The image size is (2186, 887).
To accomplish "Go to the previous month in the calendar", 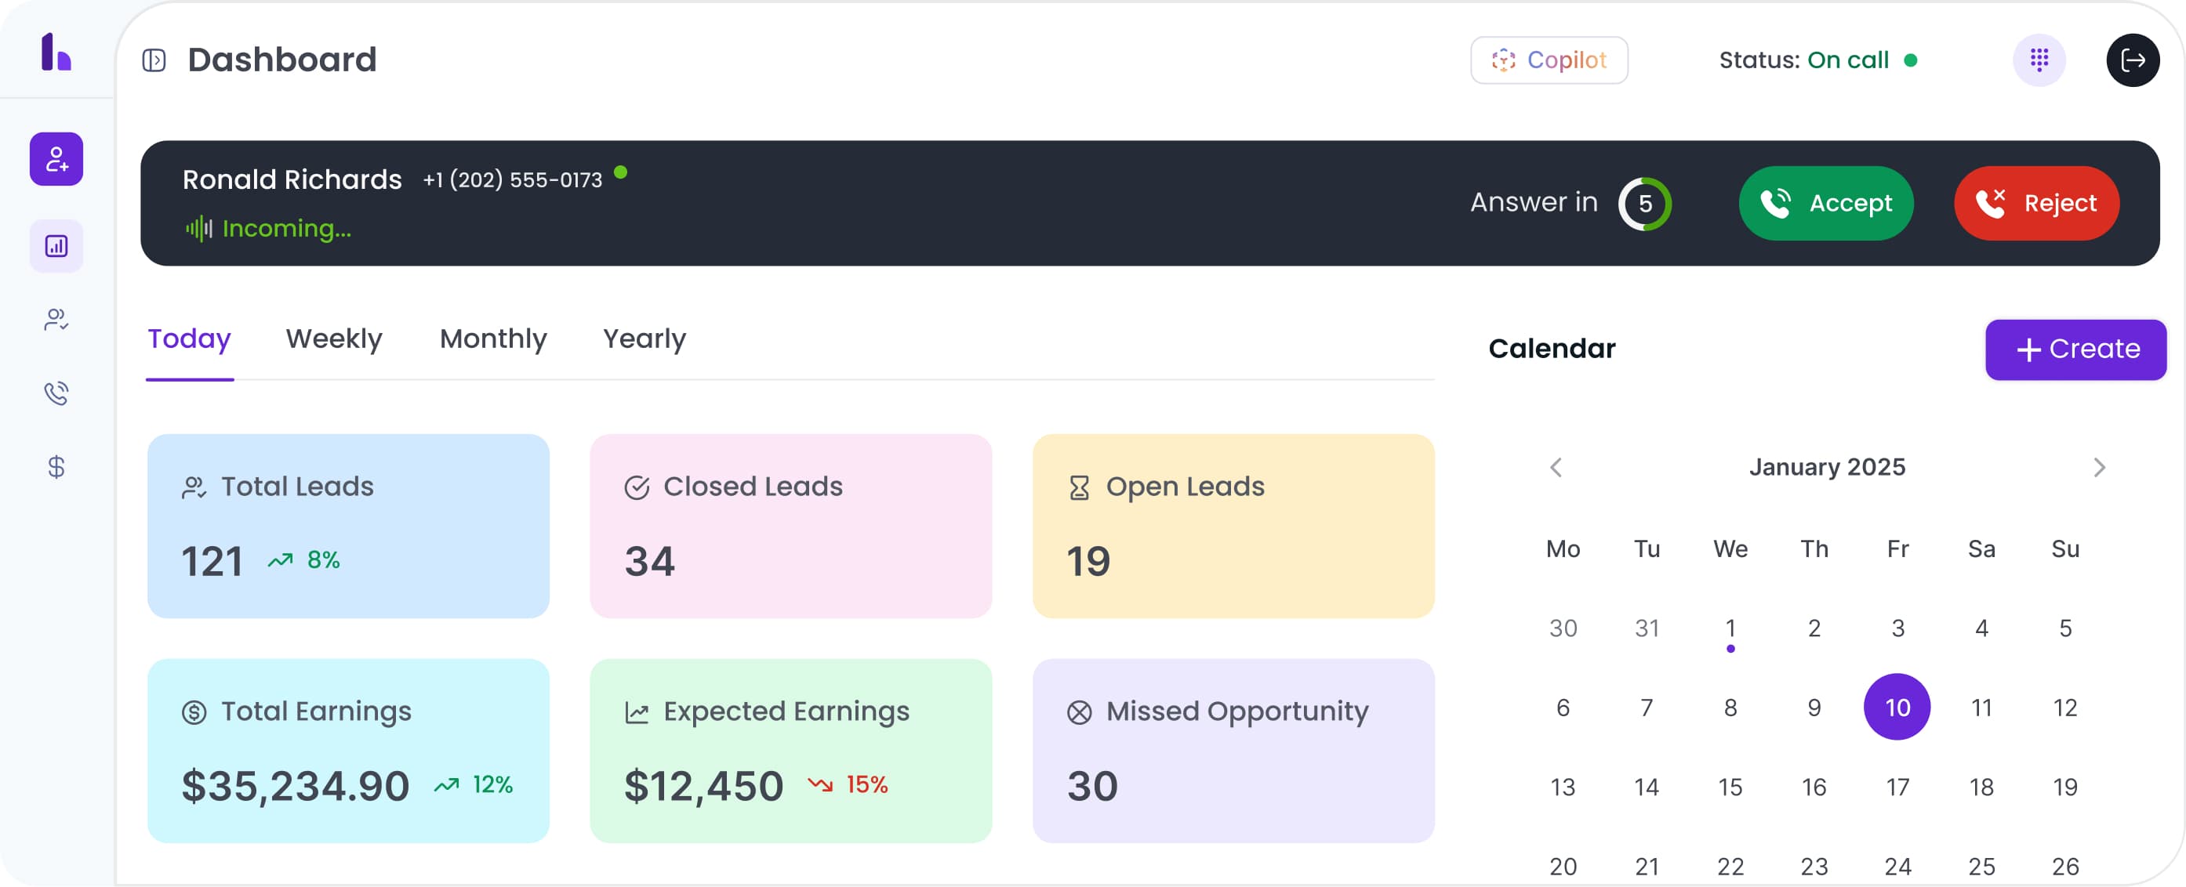I will pyautogui.click(x=1557, y=466).
